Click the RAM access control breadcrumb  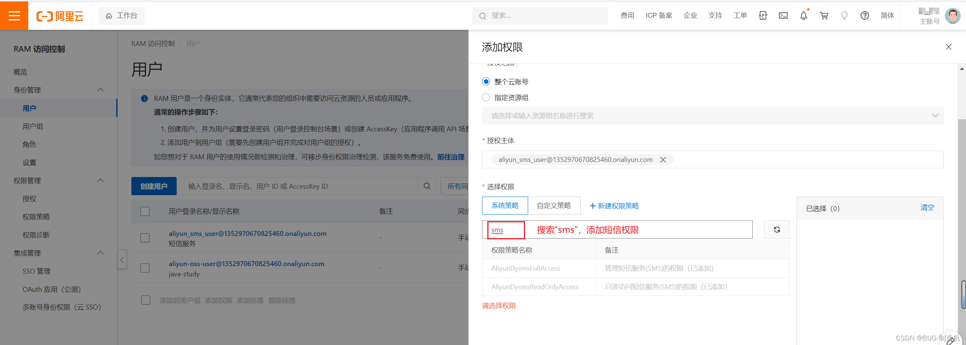point(153,43)
